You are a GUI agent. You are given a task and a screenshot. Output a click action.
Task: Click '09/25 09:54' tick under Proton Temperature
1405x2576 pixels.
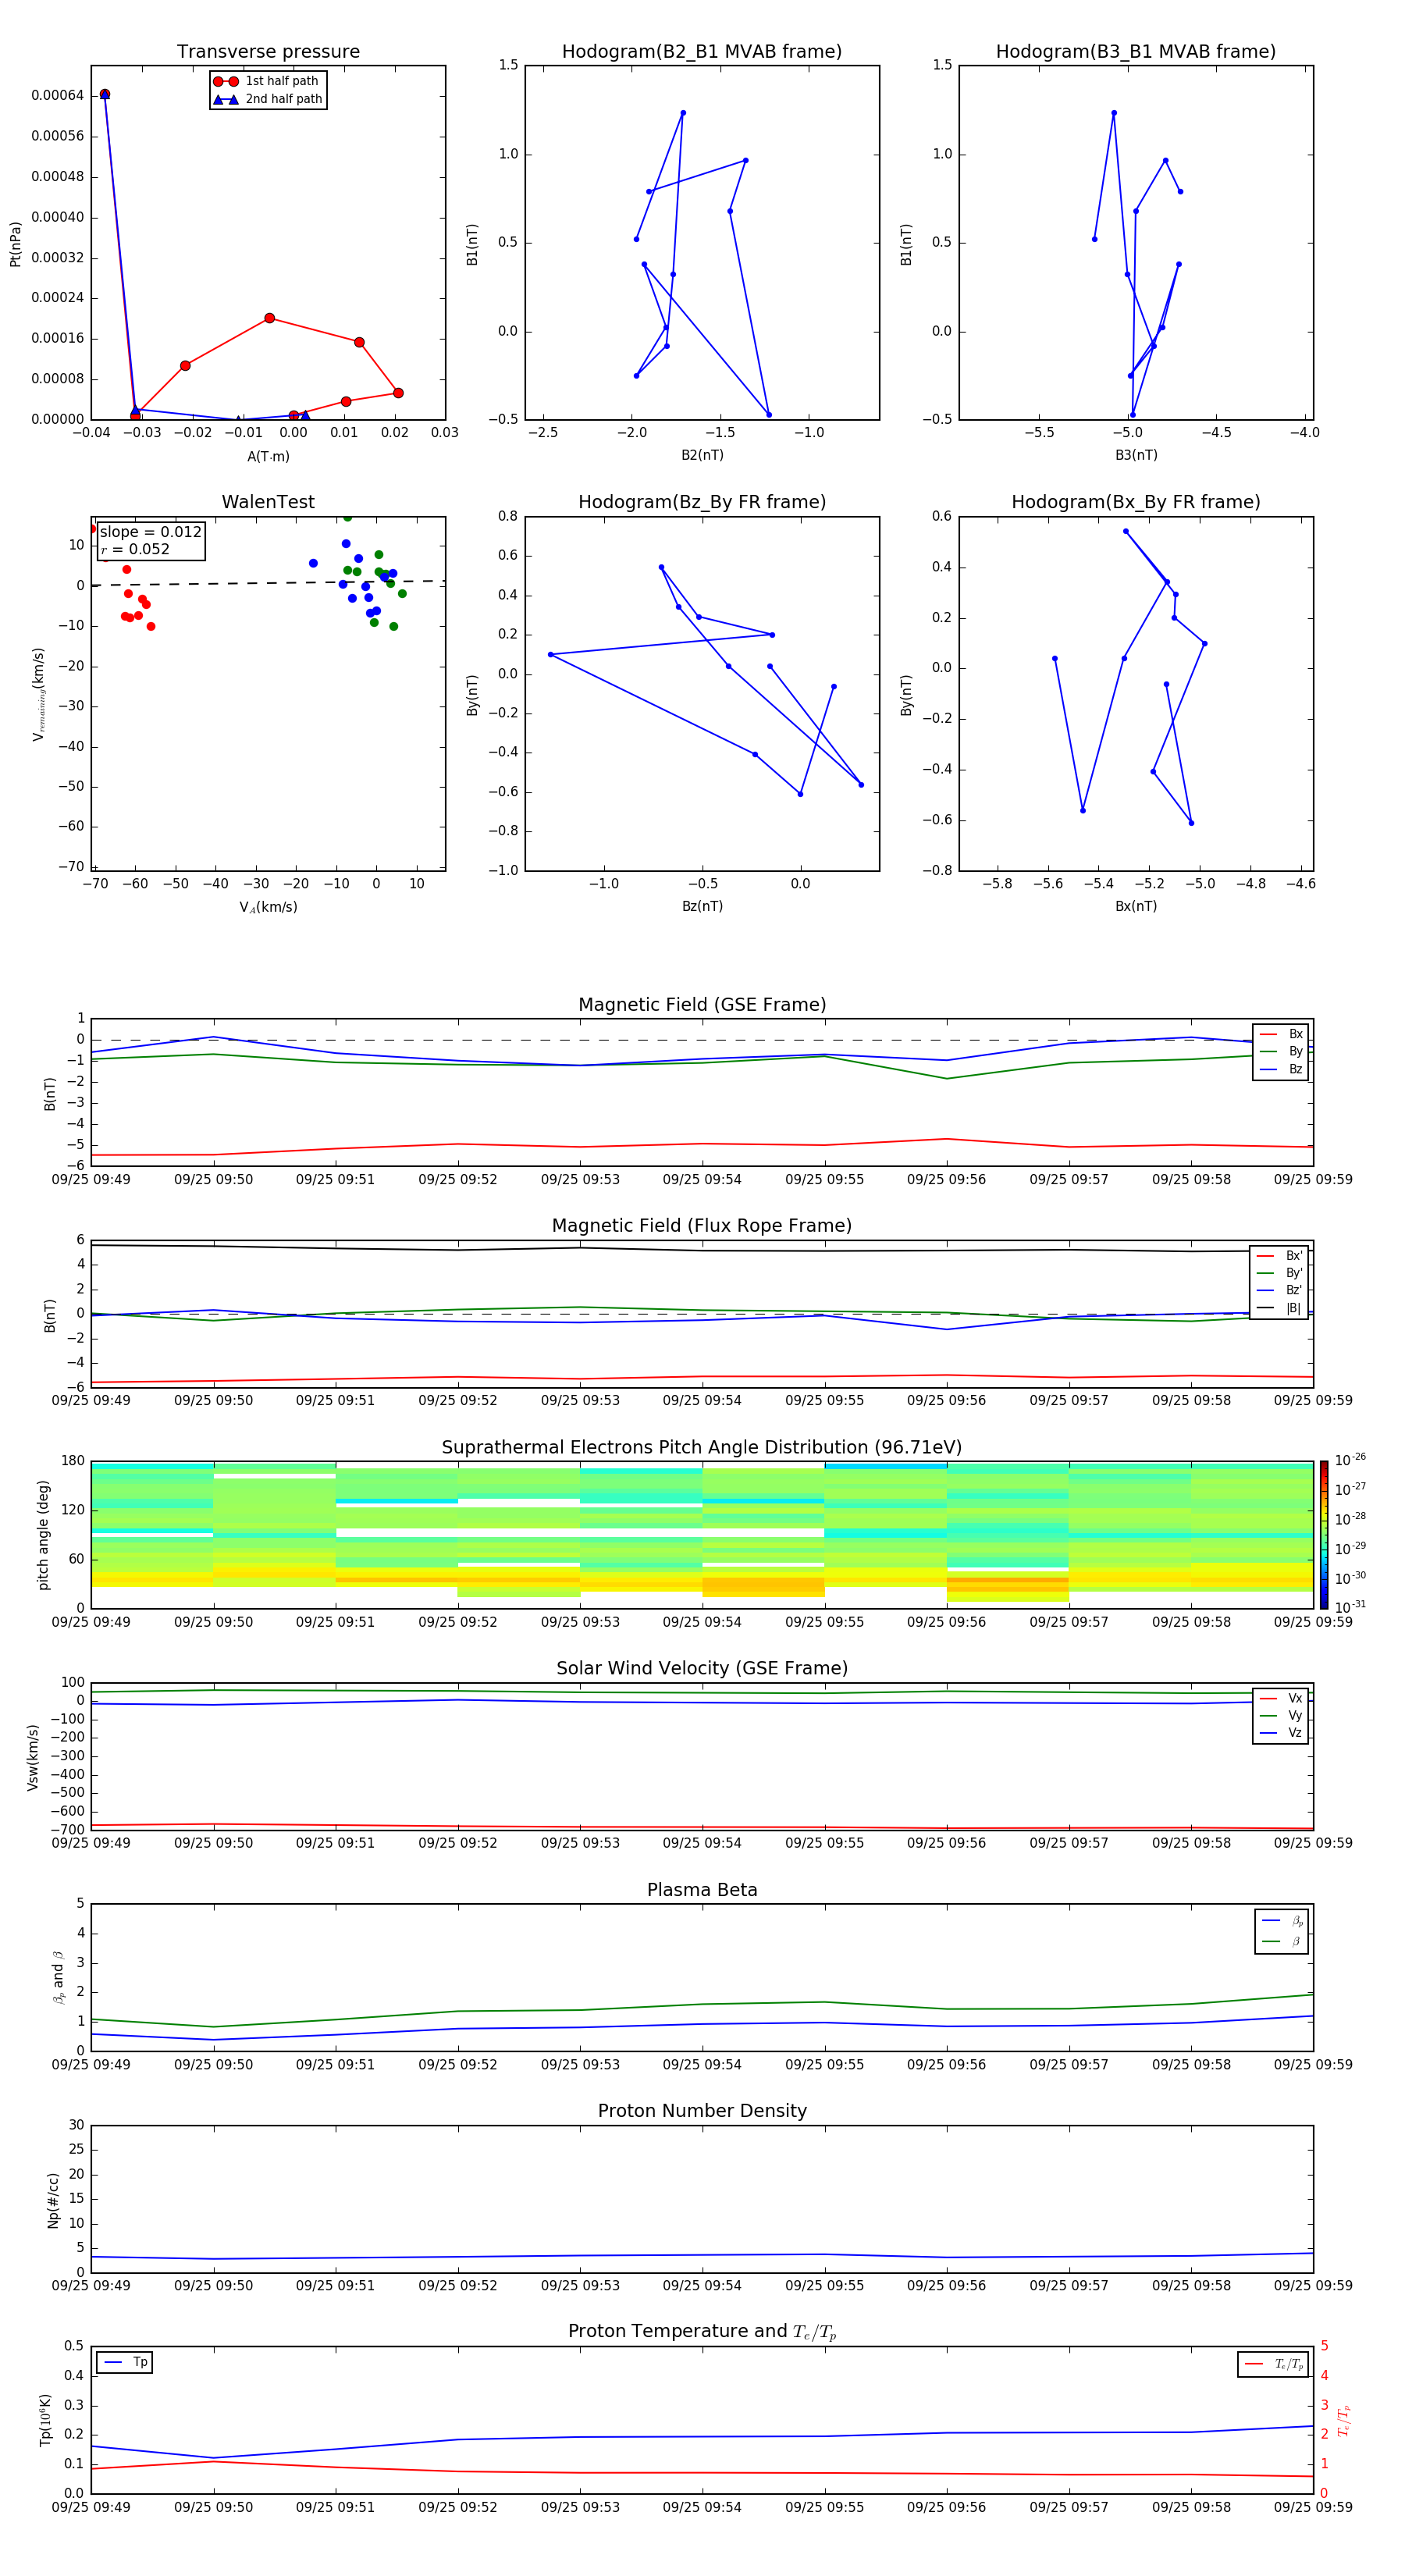pyautogui.click(x=702, y=2507)
